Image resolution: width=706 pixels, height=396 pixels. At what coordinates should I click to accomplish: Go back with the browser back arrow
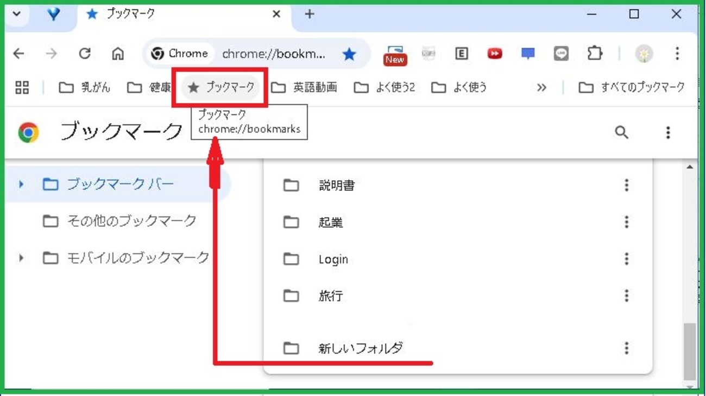pos(19,54)
